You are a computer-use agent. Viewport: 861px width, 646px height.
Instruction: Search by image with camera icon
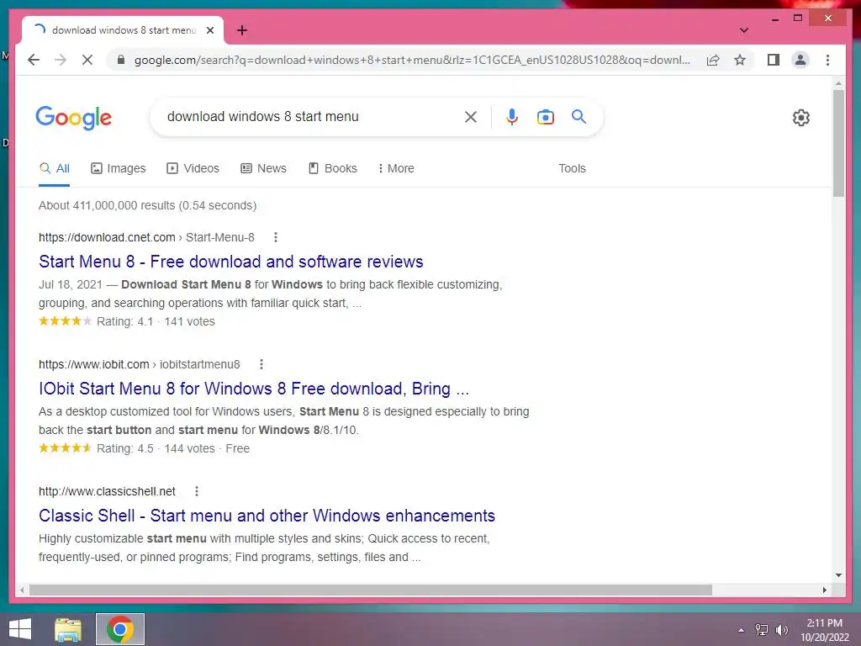pos(545,116)
